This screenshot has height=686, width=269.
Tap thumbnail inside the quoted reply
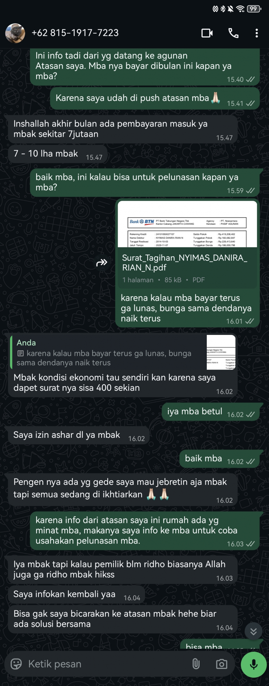(x=221, y=352)
